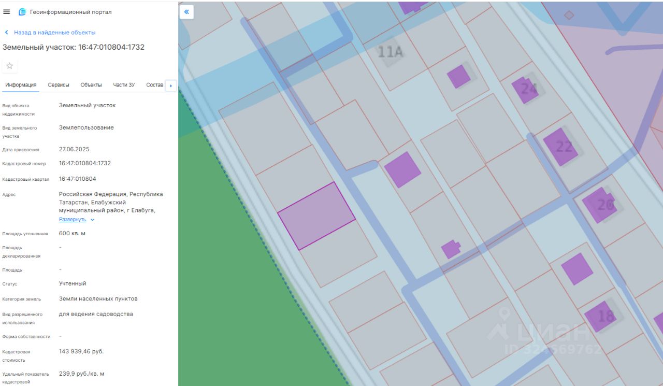The image size is (663, 386).
Task: Select the building labeled 22 on map
Action: pyautogui.click(x=561, y=147)
